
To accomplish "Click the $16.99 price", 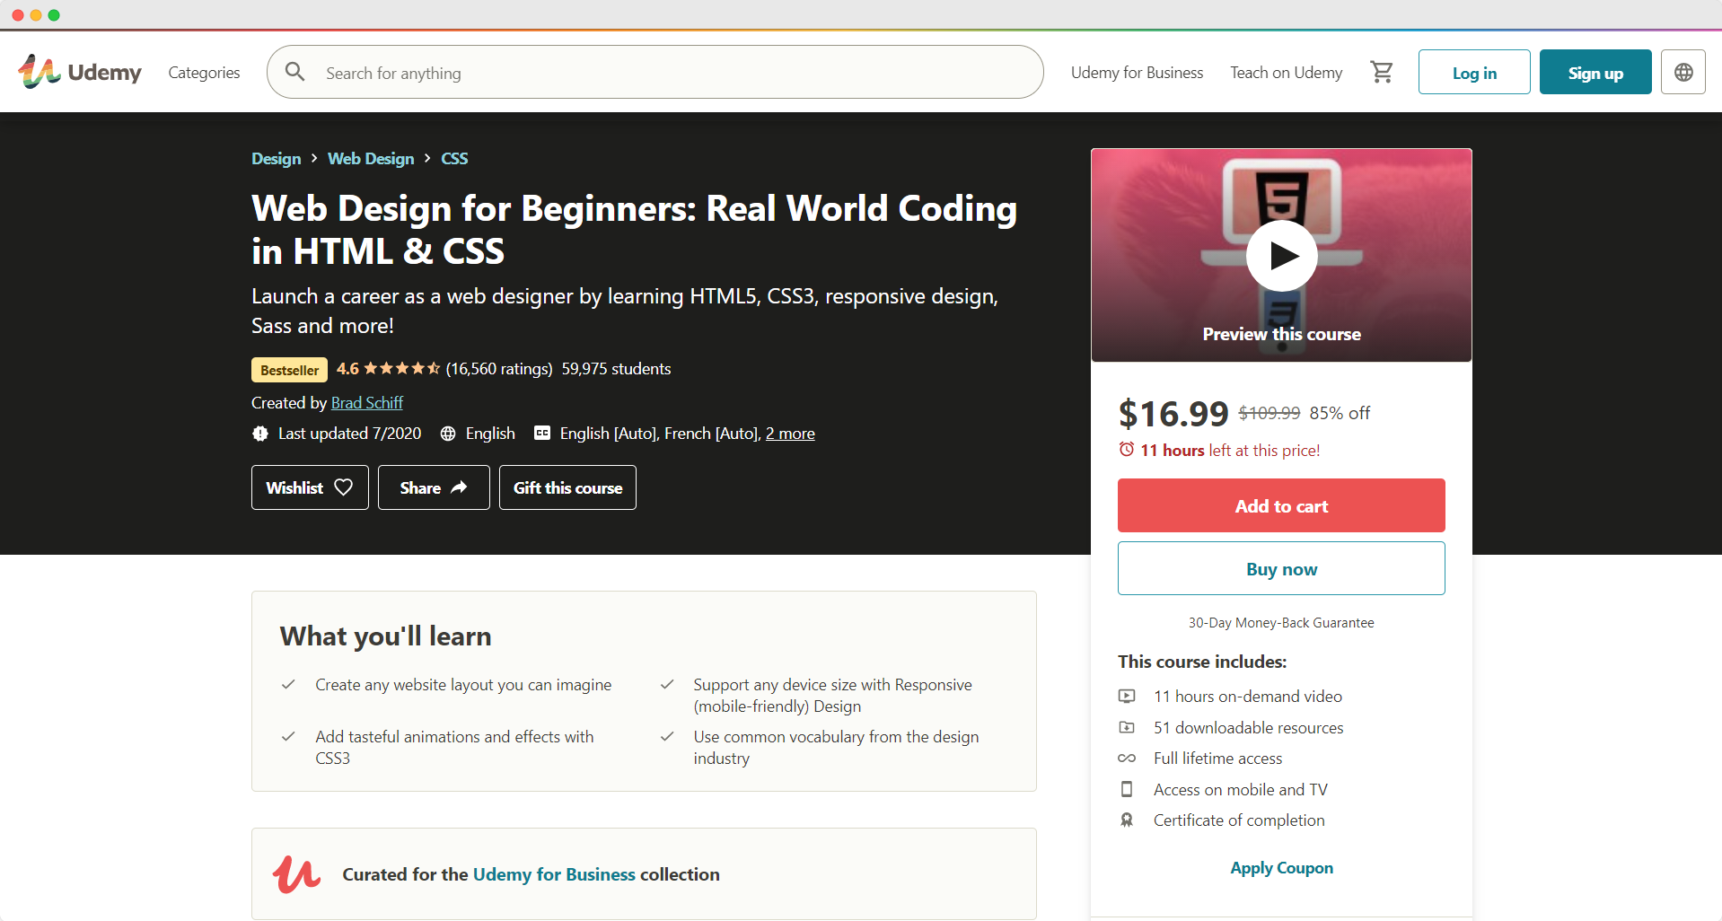I will [1173, 414].
